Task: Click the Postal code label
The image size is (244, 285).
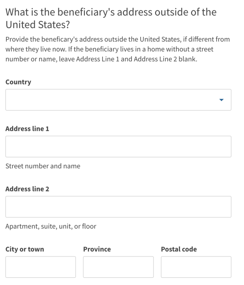Action: point(179,249)
